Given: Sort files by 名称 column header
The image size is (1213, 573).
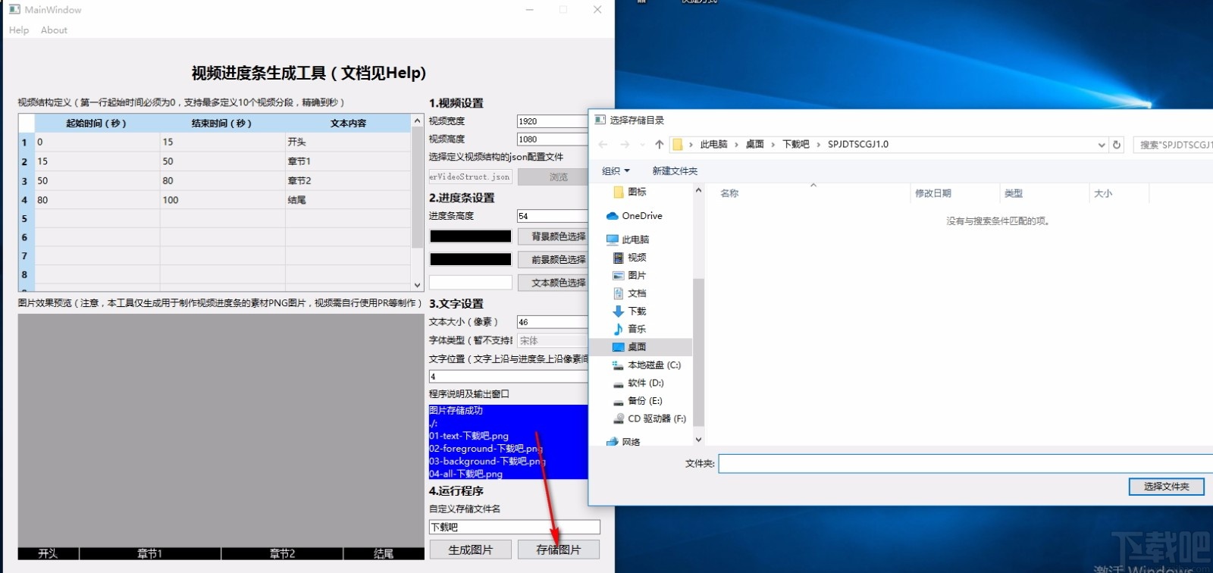Looking at the screenshot, I should pos(729,194).
